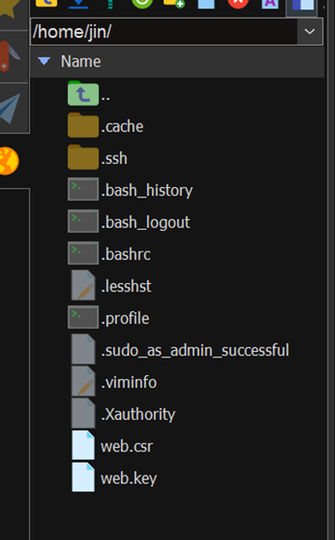Image resolution: width=335 pixels, height=540 pixels.
Task: Open the Sftp globe sidebar tab
Action: pos(9,160)
